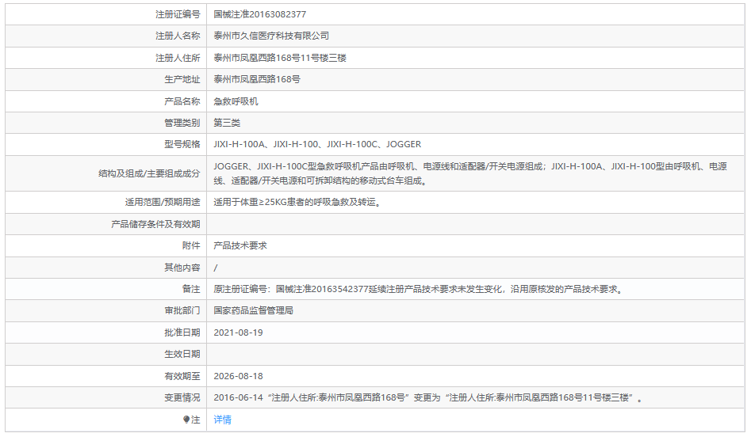Click registration number 国械注准20163082377
Viewport: 751px width, 437px height.
click(260, 14)
